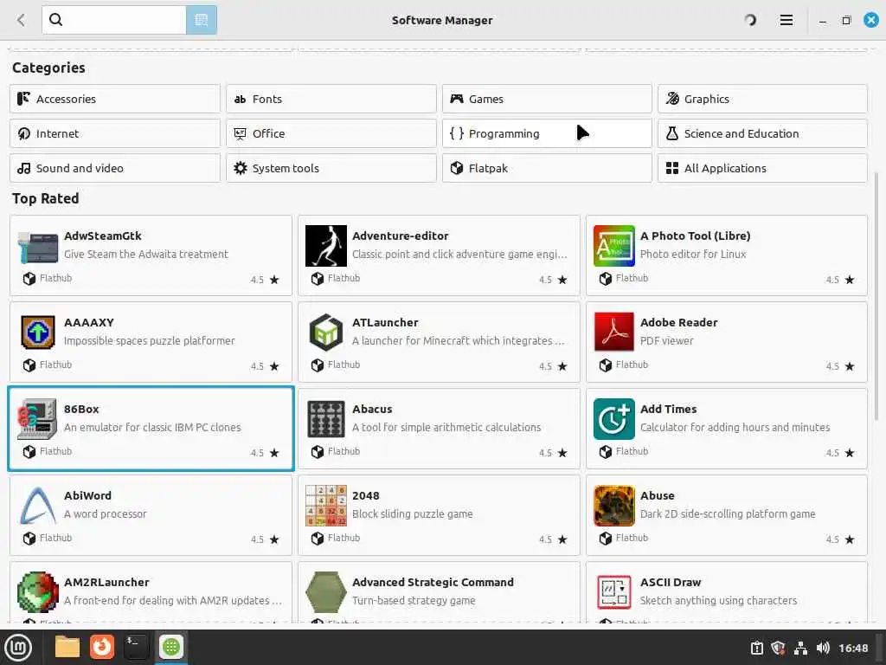Click the ATLauncher cube icon
The image size is (886, 665).
tap(326, 332)
